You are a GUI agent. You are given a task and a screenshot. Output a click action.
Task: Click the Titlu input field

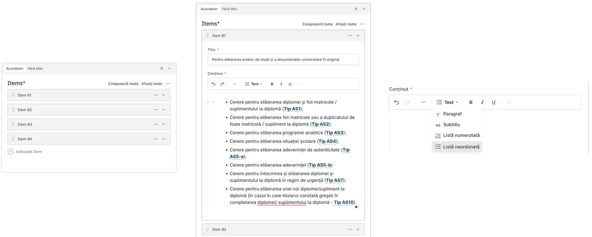tap(283, 59)
